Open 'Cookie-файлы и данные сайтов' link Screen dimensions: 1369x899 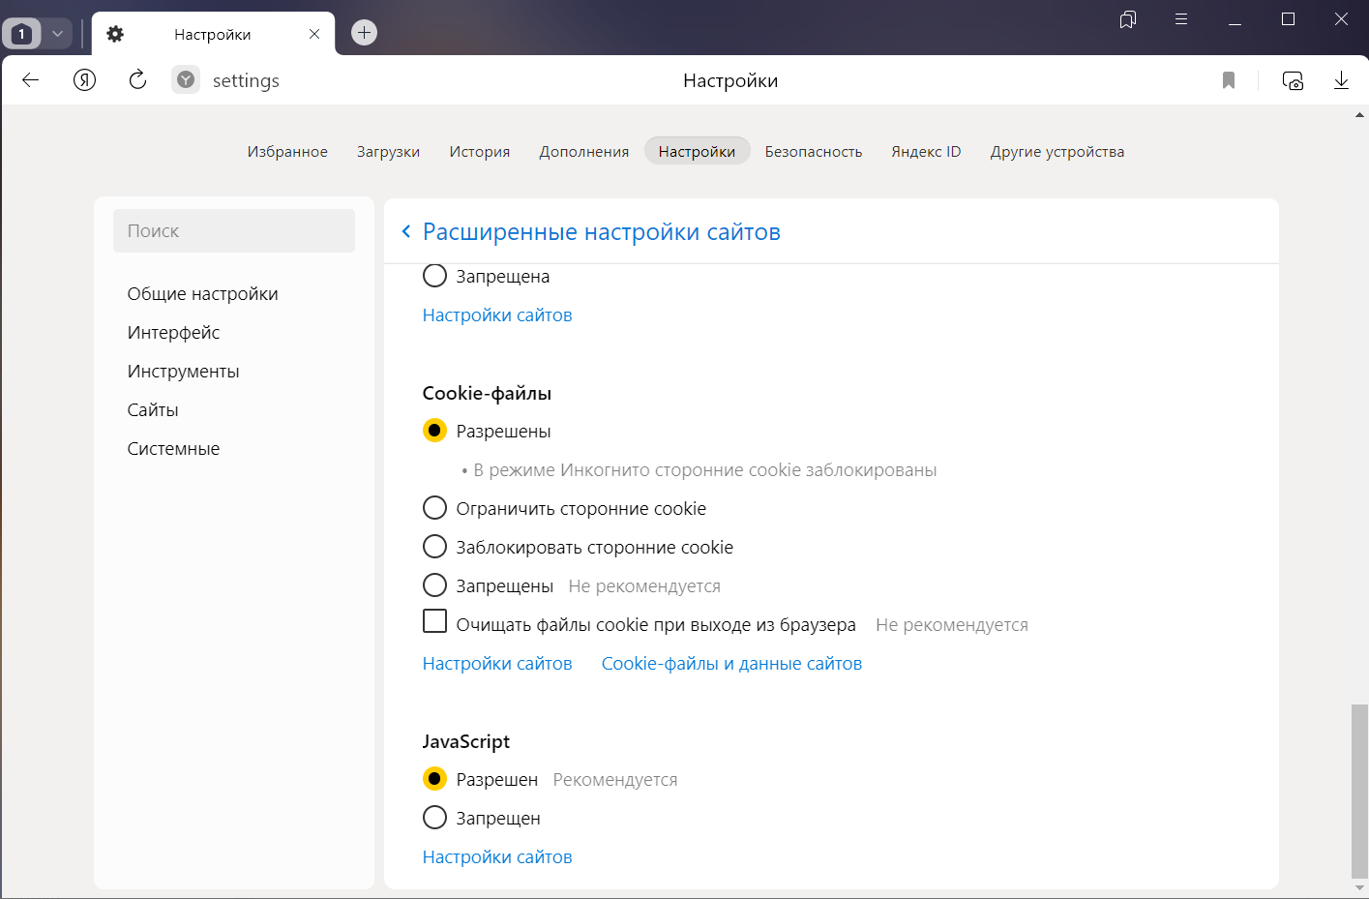pos(731,664)
